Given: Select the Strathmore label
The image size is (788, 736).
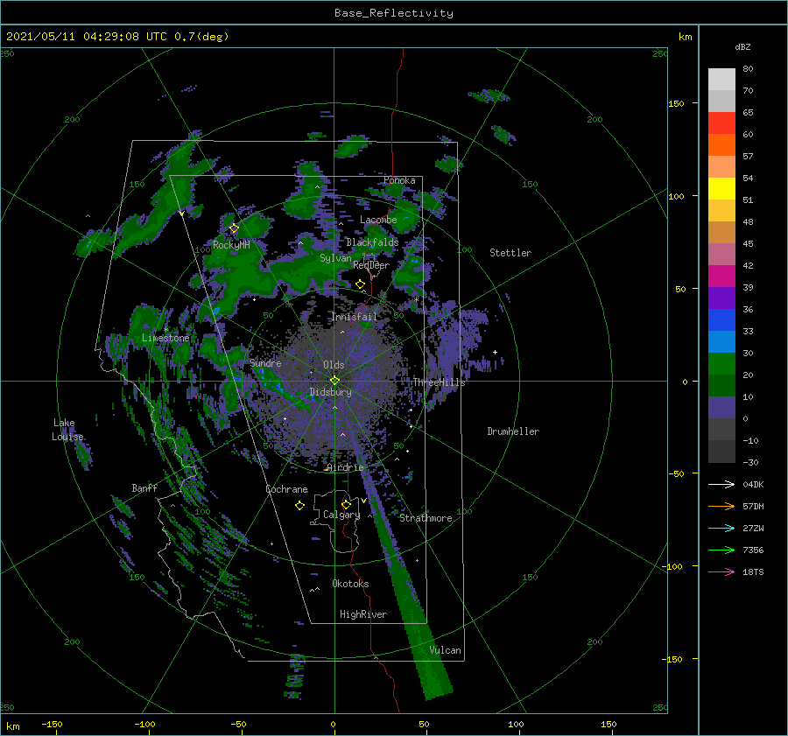Looking at the screenshot, I should click(x=426, y=518).
